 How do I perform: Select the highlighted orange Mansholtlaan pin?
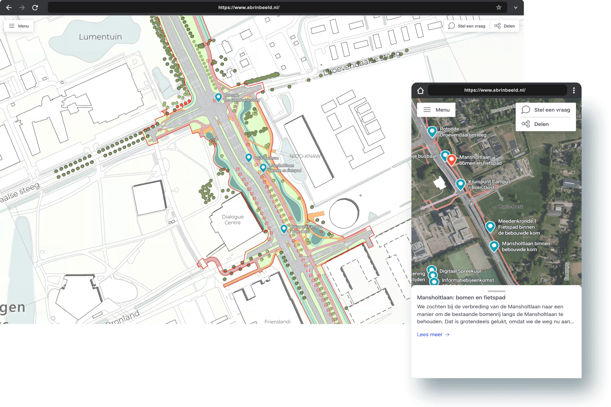pyautogui.click(x=452, y=159)
